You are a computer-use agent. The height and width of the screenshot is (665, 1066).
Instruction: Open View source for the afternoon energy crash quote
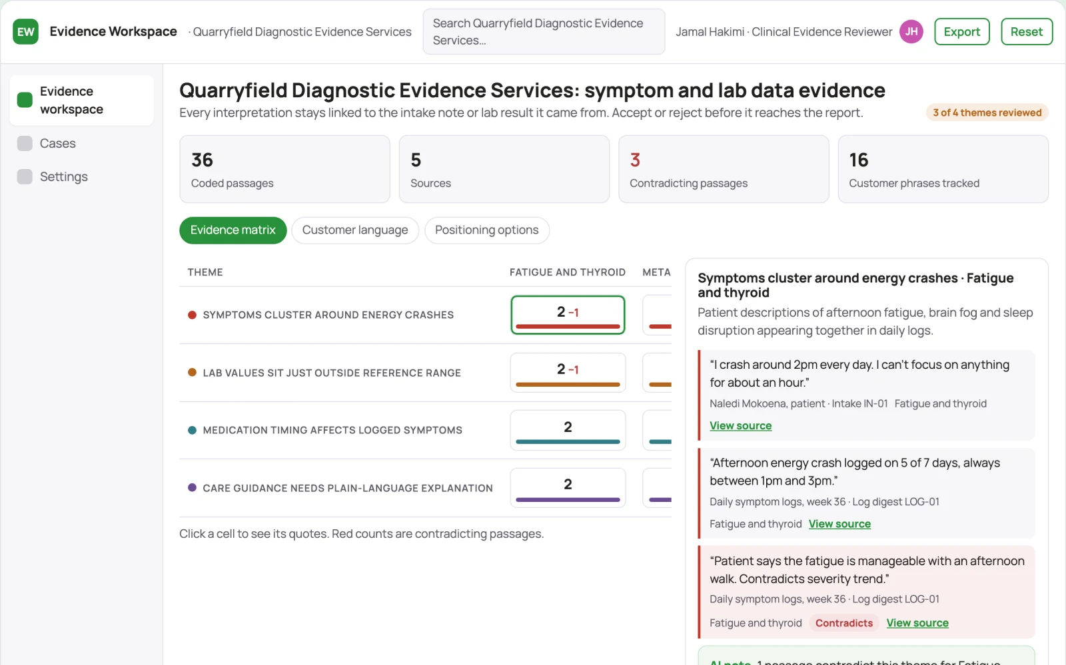click(839, 524)
